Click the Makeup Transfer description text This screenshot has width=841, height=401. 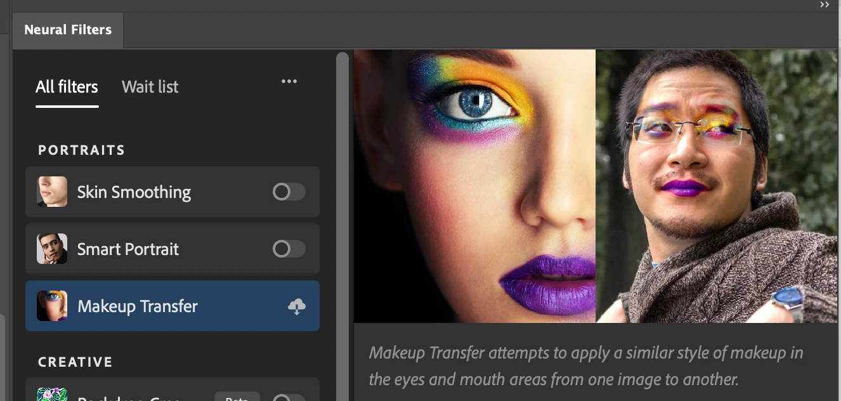coord(586,366)
